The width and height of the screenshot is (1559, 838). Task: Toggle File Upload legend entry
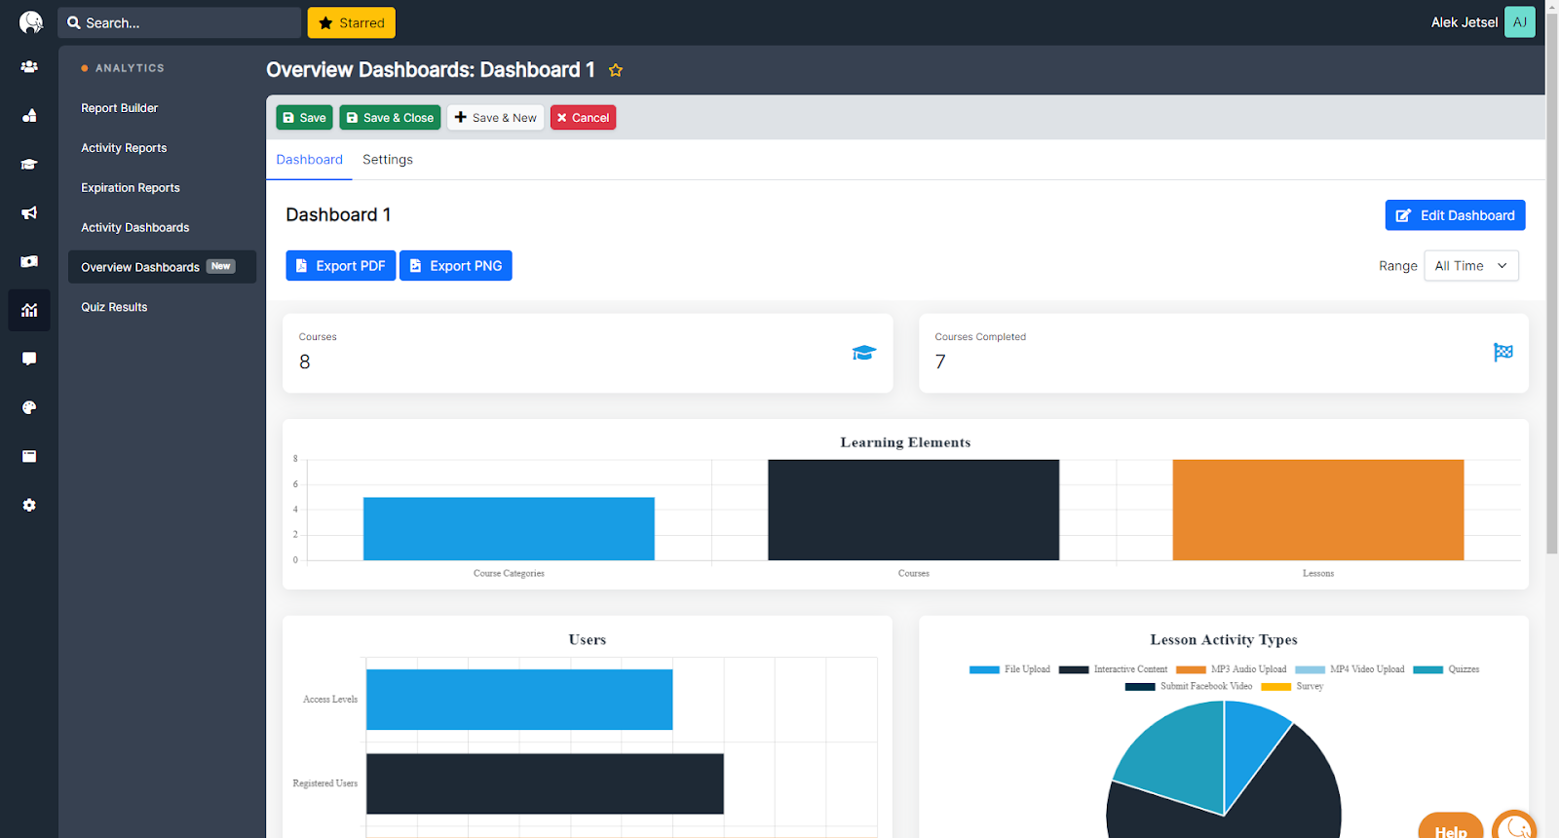[1010, 669]
